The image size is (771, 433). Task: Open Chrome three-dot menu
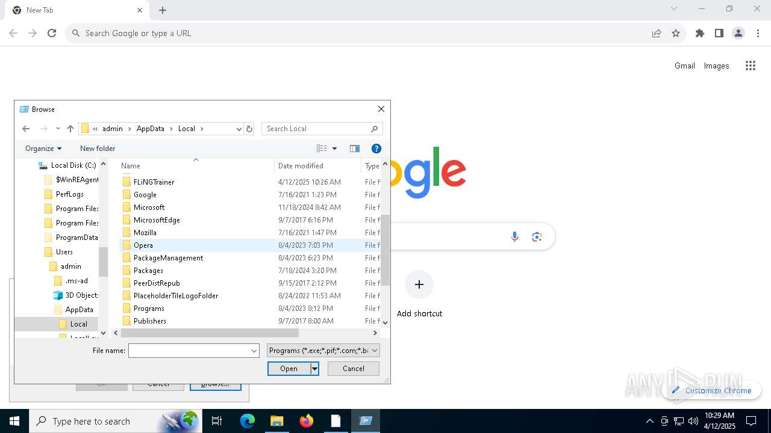point(758,33)
